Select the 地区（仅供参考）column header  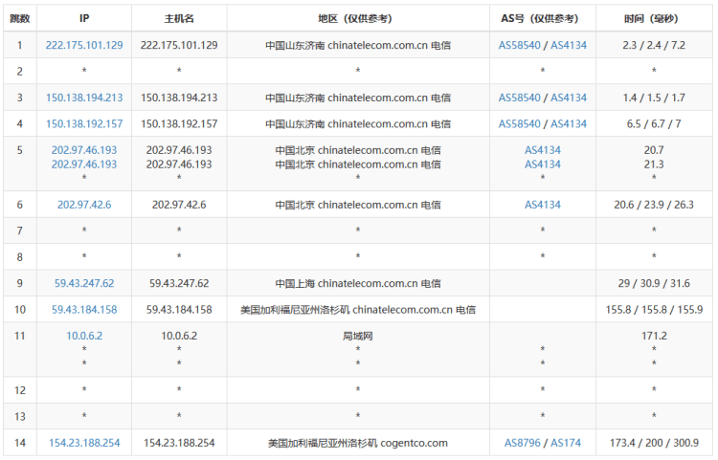(x=358, y=18)
